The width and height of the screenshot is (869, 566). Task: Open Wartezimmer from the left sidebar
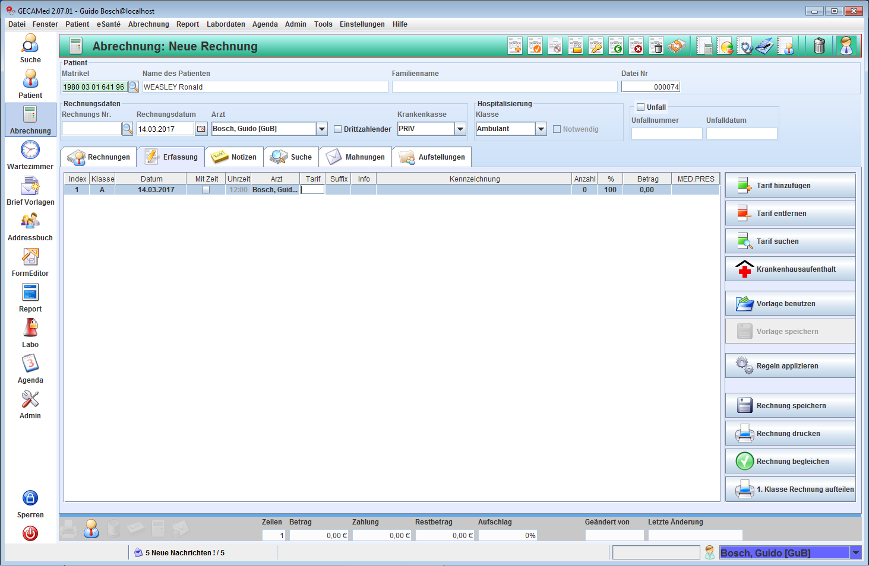(30, 155)
